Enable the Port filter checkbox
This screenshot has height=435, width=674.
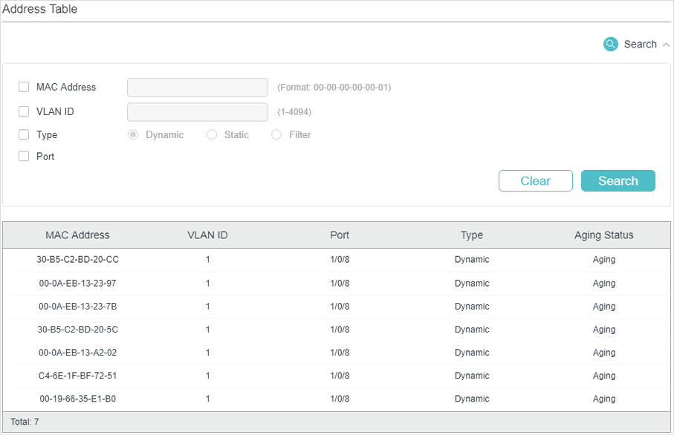24,156
